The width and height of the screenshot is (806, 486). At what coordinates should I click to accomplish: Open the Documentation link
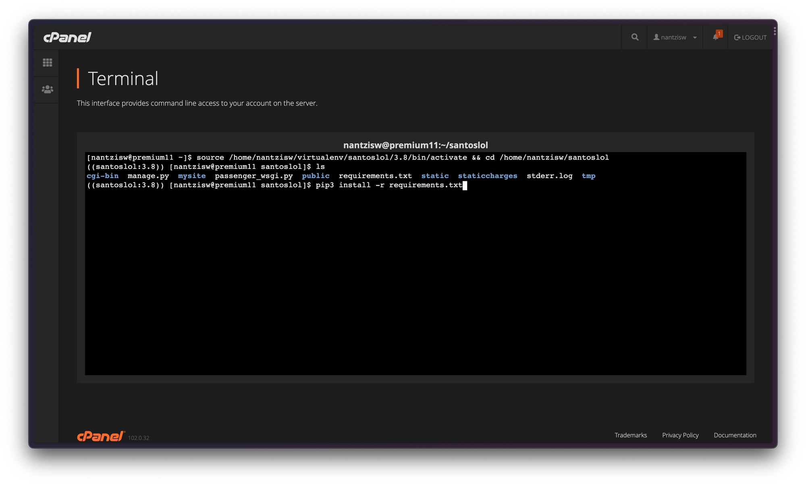pos(735,435)
